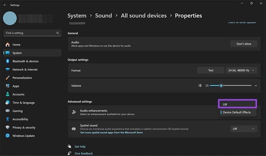Open Time & language settings
This screenshot has height=156, width=266.
(x=32, y=103)
